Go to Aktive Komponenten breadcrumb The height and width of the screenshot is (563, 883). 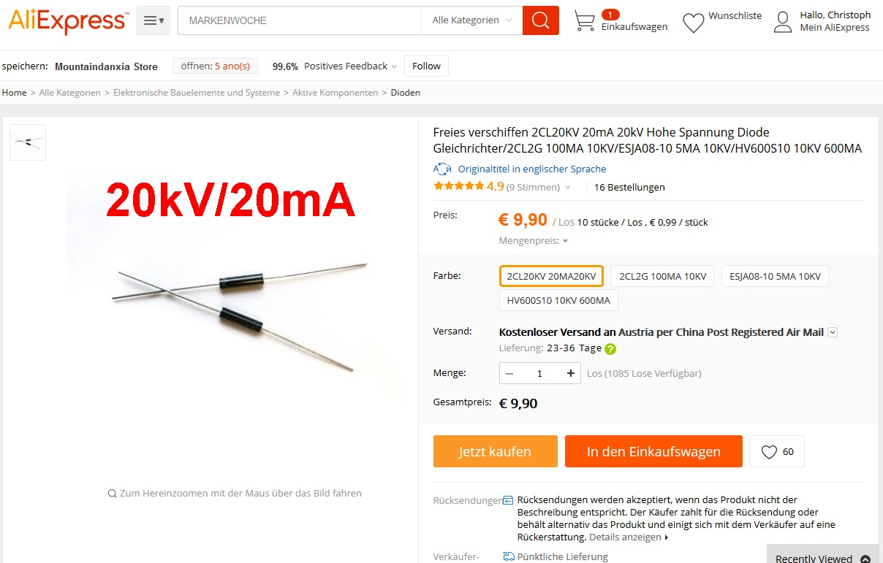[x=335, y=93]
